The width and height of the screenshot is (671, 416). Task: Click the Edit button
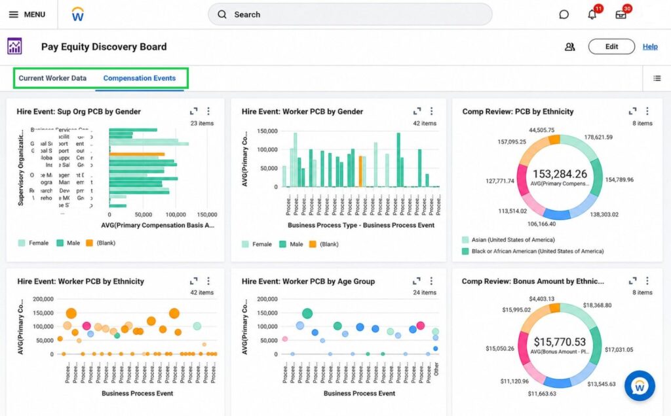point(611,46)
